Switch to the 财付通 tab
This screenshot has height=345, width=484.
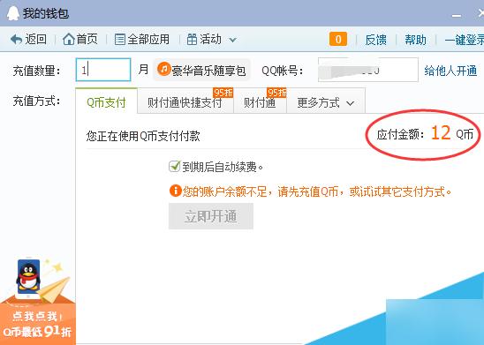point(260,102)
